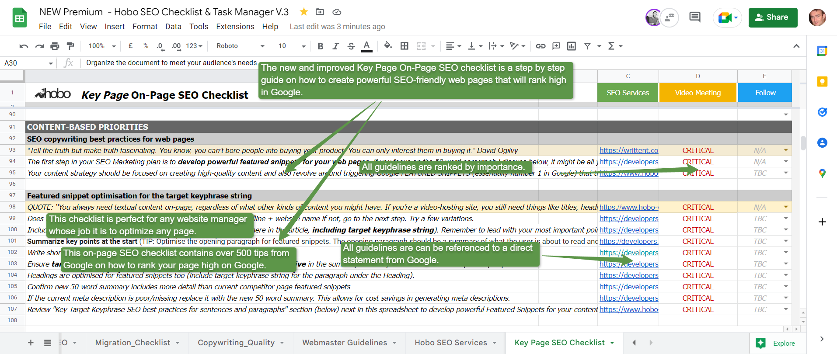Click the Insert link icon
The width and height of the screenshot is (837, 354).
pyautogui.click(x=541, y=46)
